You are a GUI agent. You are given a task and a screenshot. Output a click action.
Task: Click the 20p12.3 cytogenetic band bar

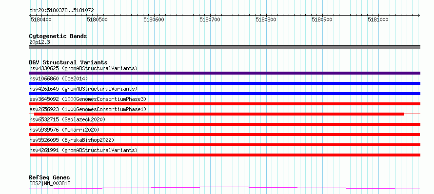coord(224,47)
